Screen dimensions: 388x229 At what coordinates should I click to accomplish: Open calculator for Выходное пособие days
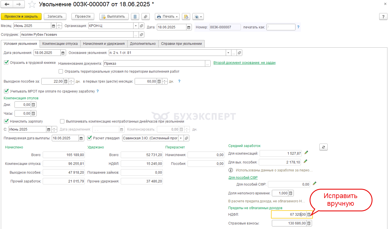[x=66, y=81]
